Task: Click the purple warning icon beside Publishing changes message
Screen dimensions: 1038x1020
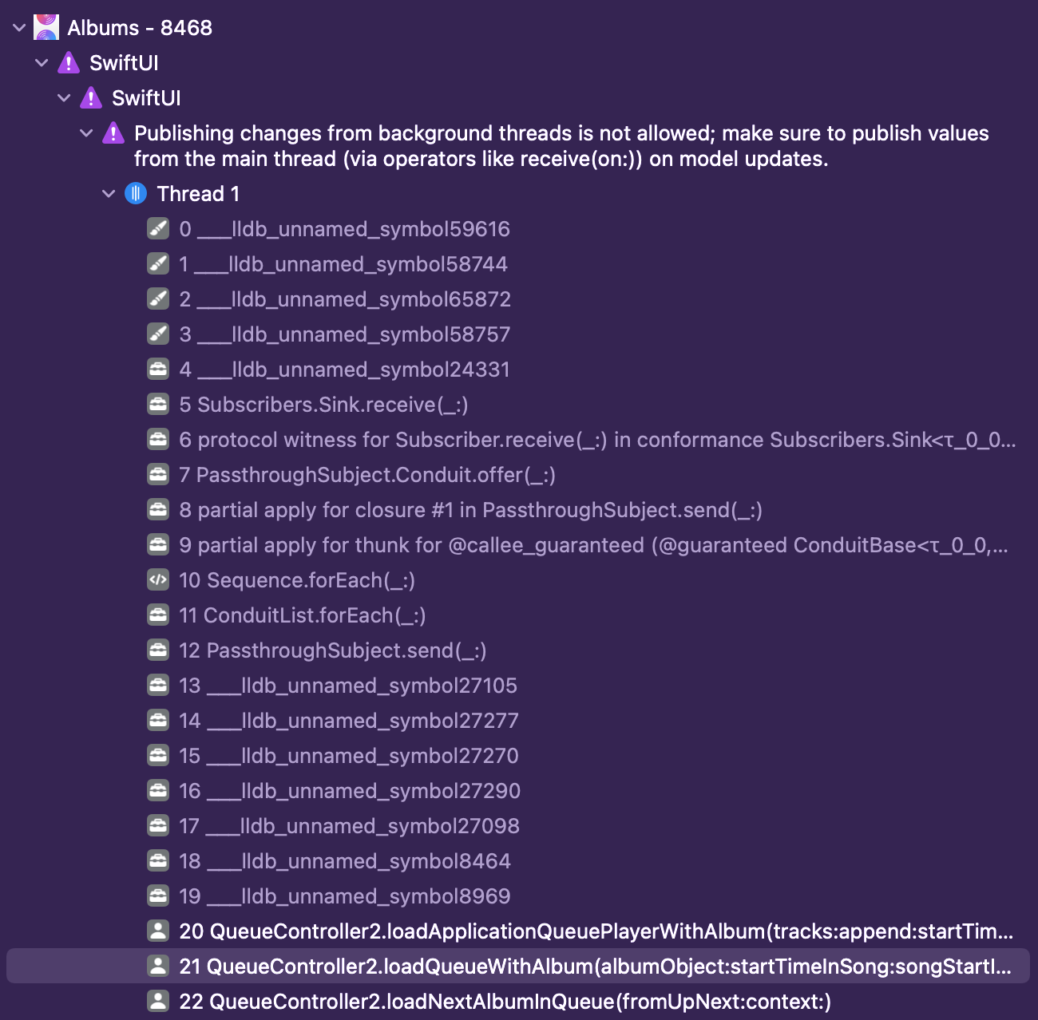Action: point(113,133)
